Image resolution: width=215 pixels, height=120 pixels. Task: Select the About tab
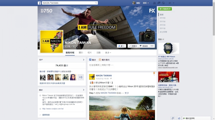(x=81, y=53)
